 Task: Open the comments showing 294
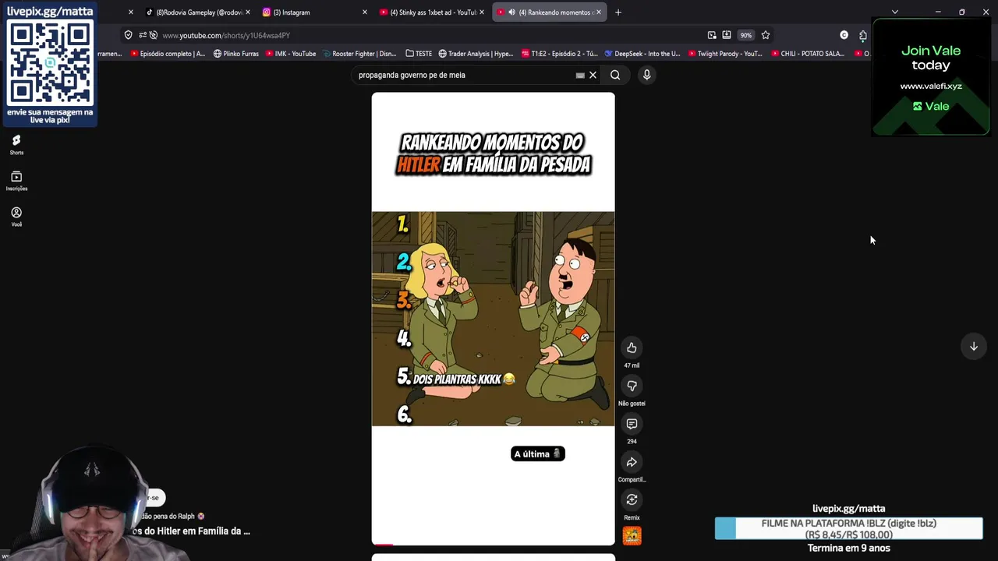click(x=632, y=424)
